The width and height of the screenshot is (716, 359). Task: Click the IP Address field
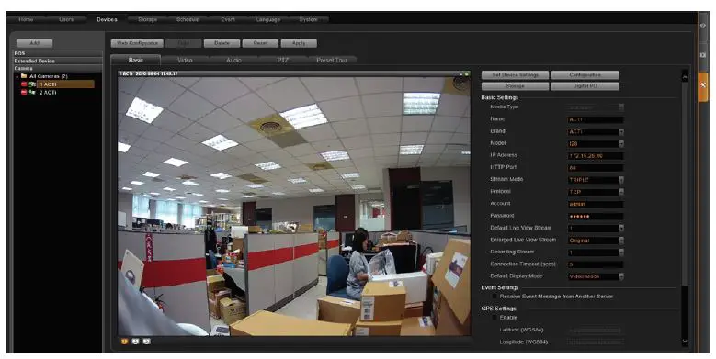pos(596,156)
